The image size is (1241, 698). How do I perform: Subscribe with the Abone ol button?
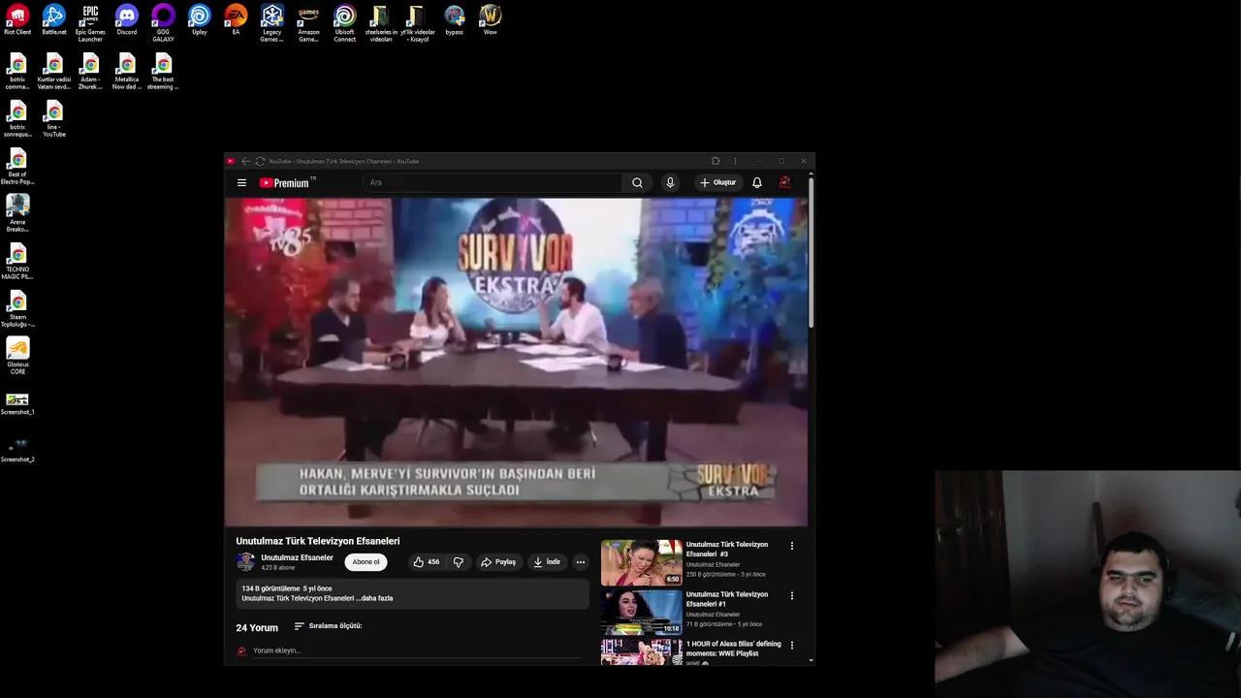[366, 562]
